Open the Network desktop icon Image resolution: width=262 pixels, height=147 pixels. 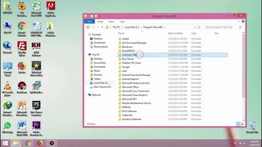(7, 47)
